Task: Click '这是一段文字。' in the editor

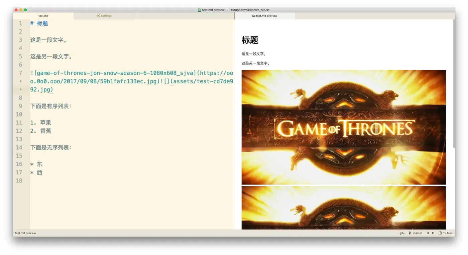Action: click(x=49, y=40)
